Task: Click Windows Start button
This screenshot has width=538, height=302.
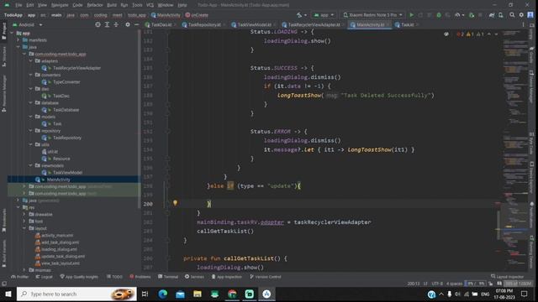Action: point(8,294)
